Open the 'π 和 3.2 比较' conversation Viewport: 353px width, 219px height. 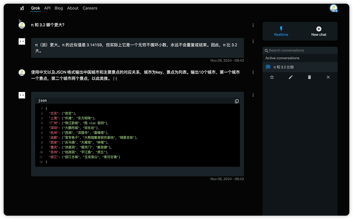pos(300,67)
